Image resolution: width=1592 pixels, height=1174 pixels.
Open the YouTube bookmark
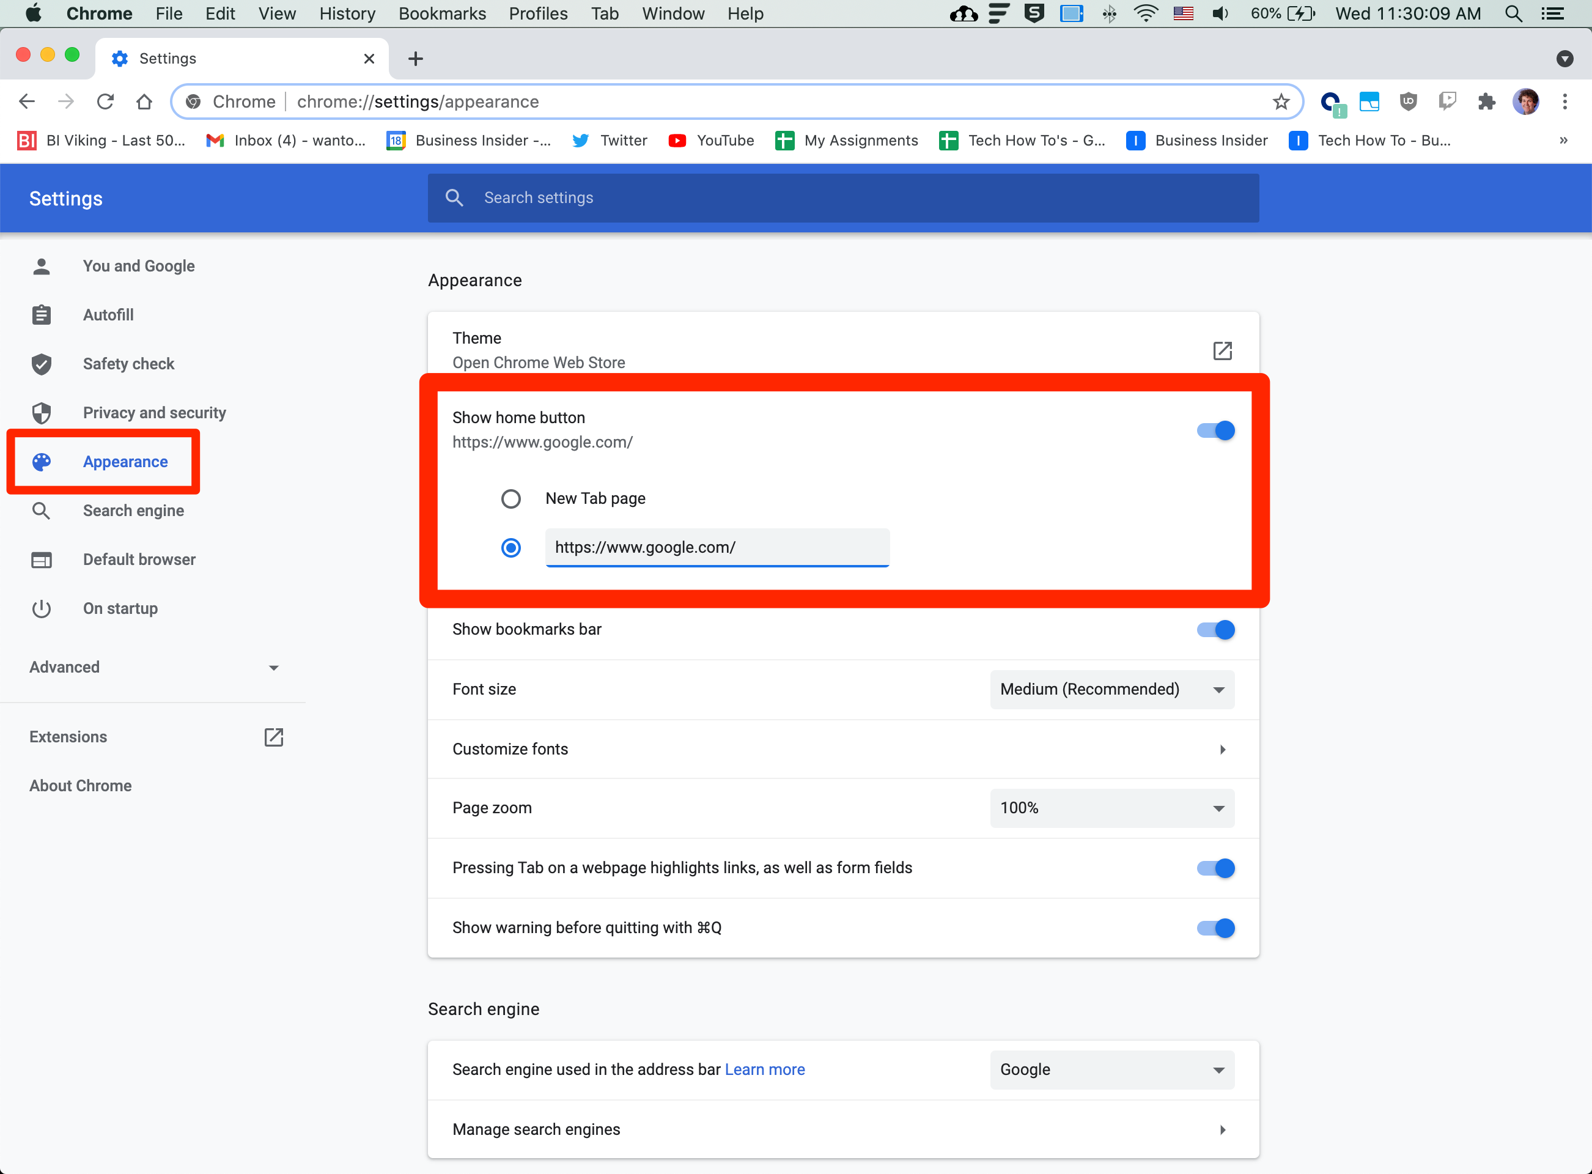click(711, 141)
